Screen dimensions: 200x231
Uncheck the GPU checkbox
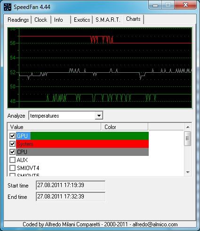coord(12,136)
